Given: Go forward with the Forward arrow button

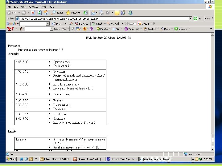Looking at the screenshot, I should click(x=24, y=13).
